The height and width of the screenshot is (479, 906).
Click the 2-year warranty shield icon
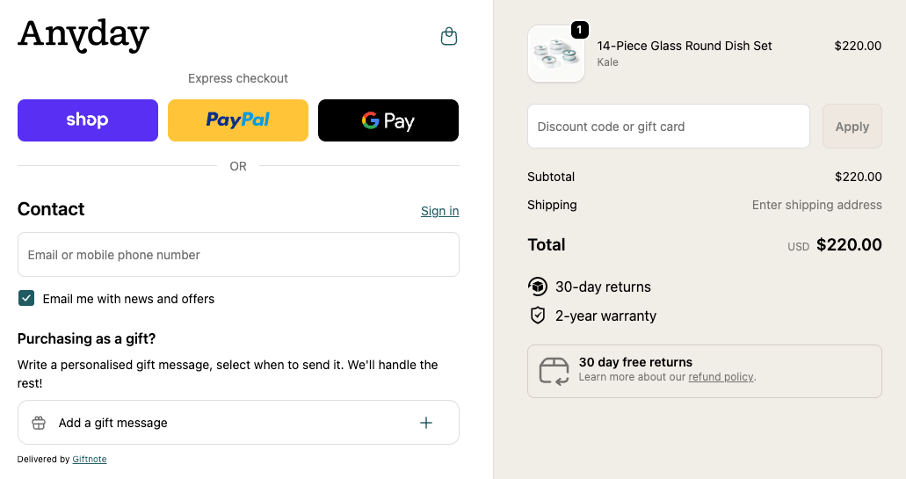pyautogui.click(x=538, y=316)
